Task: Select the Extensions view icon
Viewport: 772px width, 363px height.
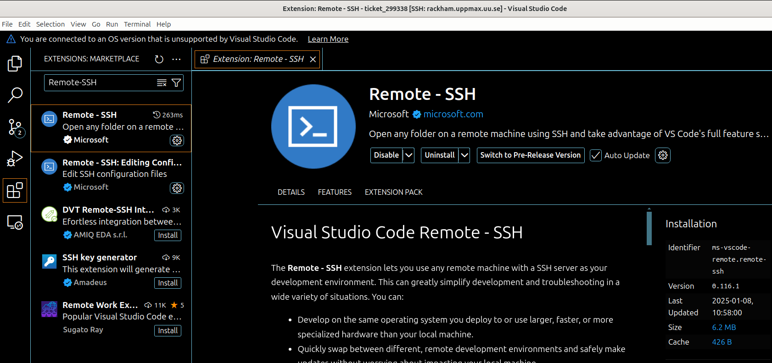Action: tap(15, 190)
